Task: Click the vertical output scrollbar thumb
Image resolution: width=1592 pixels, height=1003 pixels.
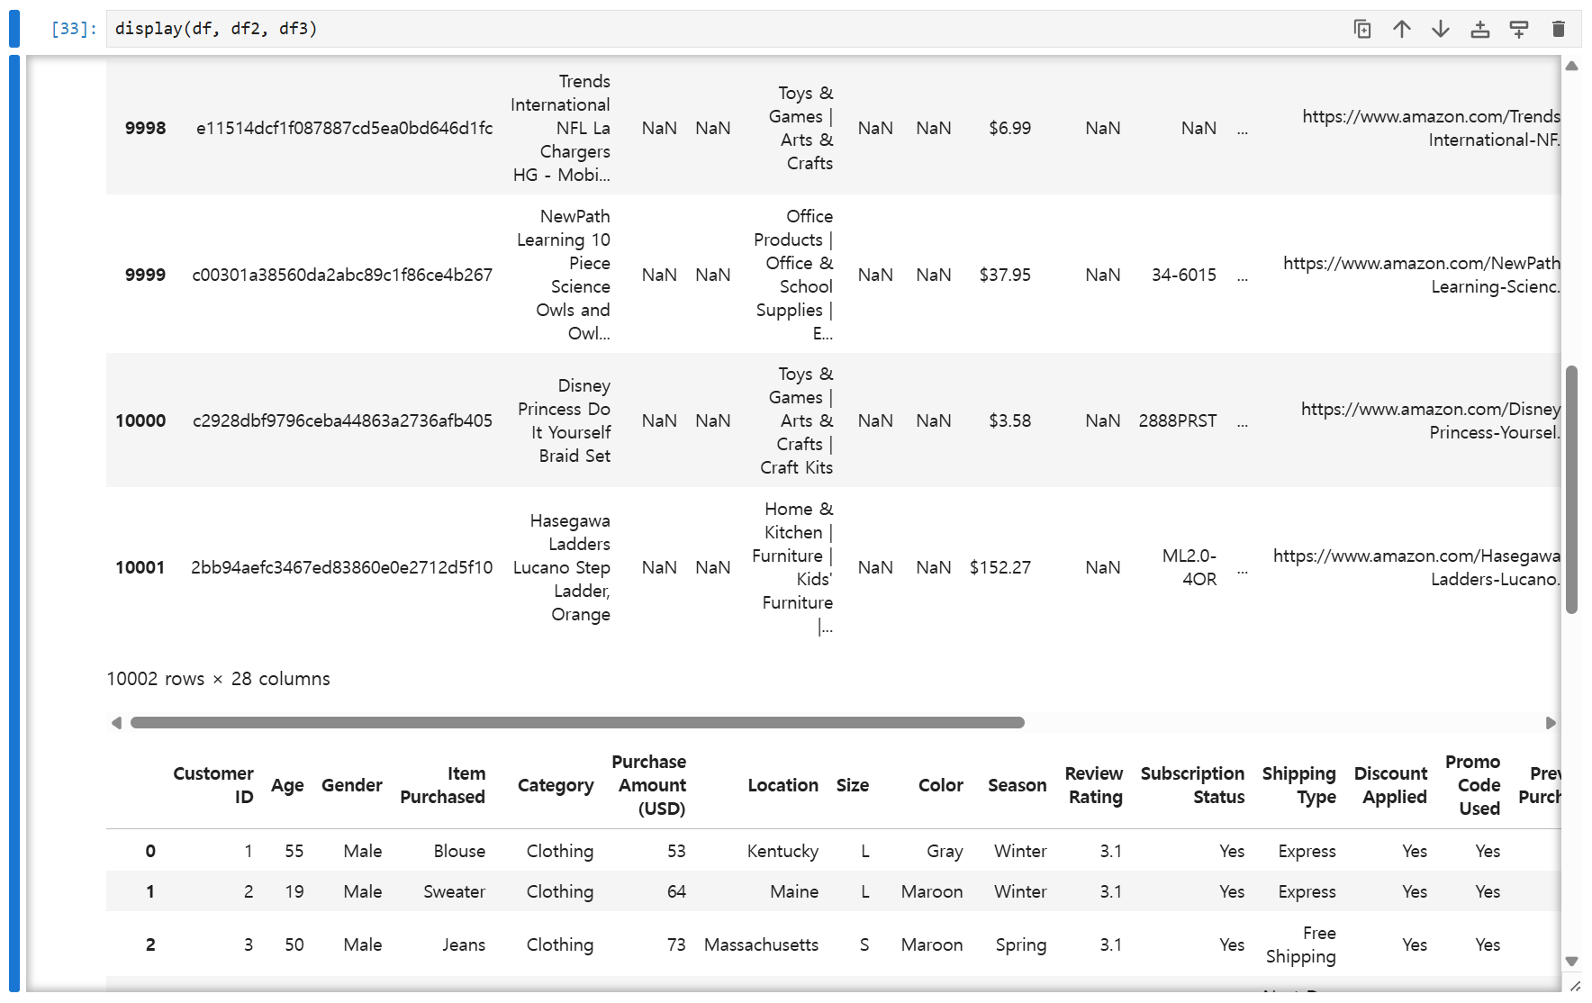Action: [x=1571, y=489]
